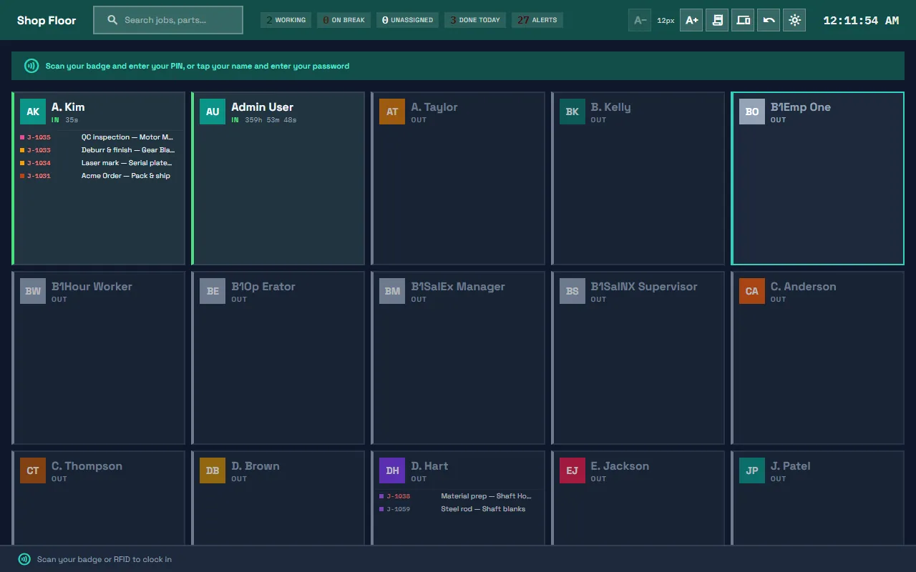The image size is (916, 572).
Task: Toggle light theme with the sun icon
Action: (794, 20)
